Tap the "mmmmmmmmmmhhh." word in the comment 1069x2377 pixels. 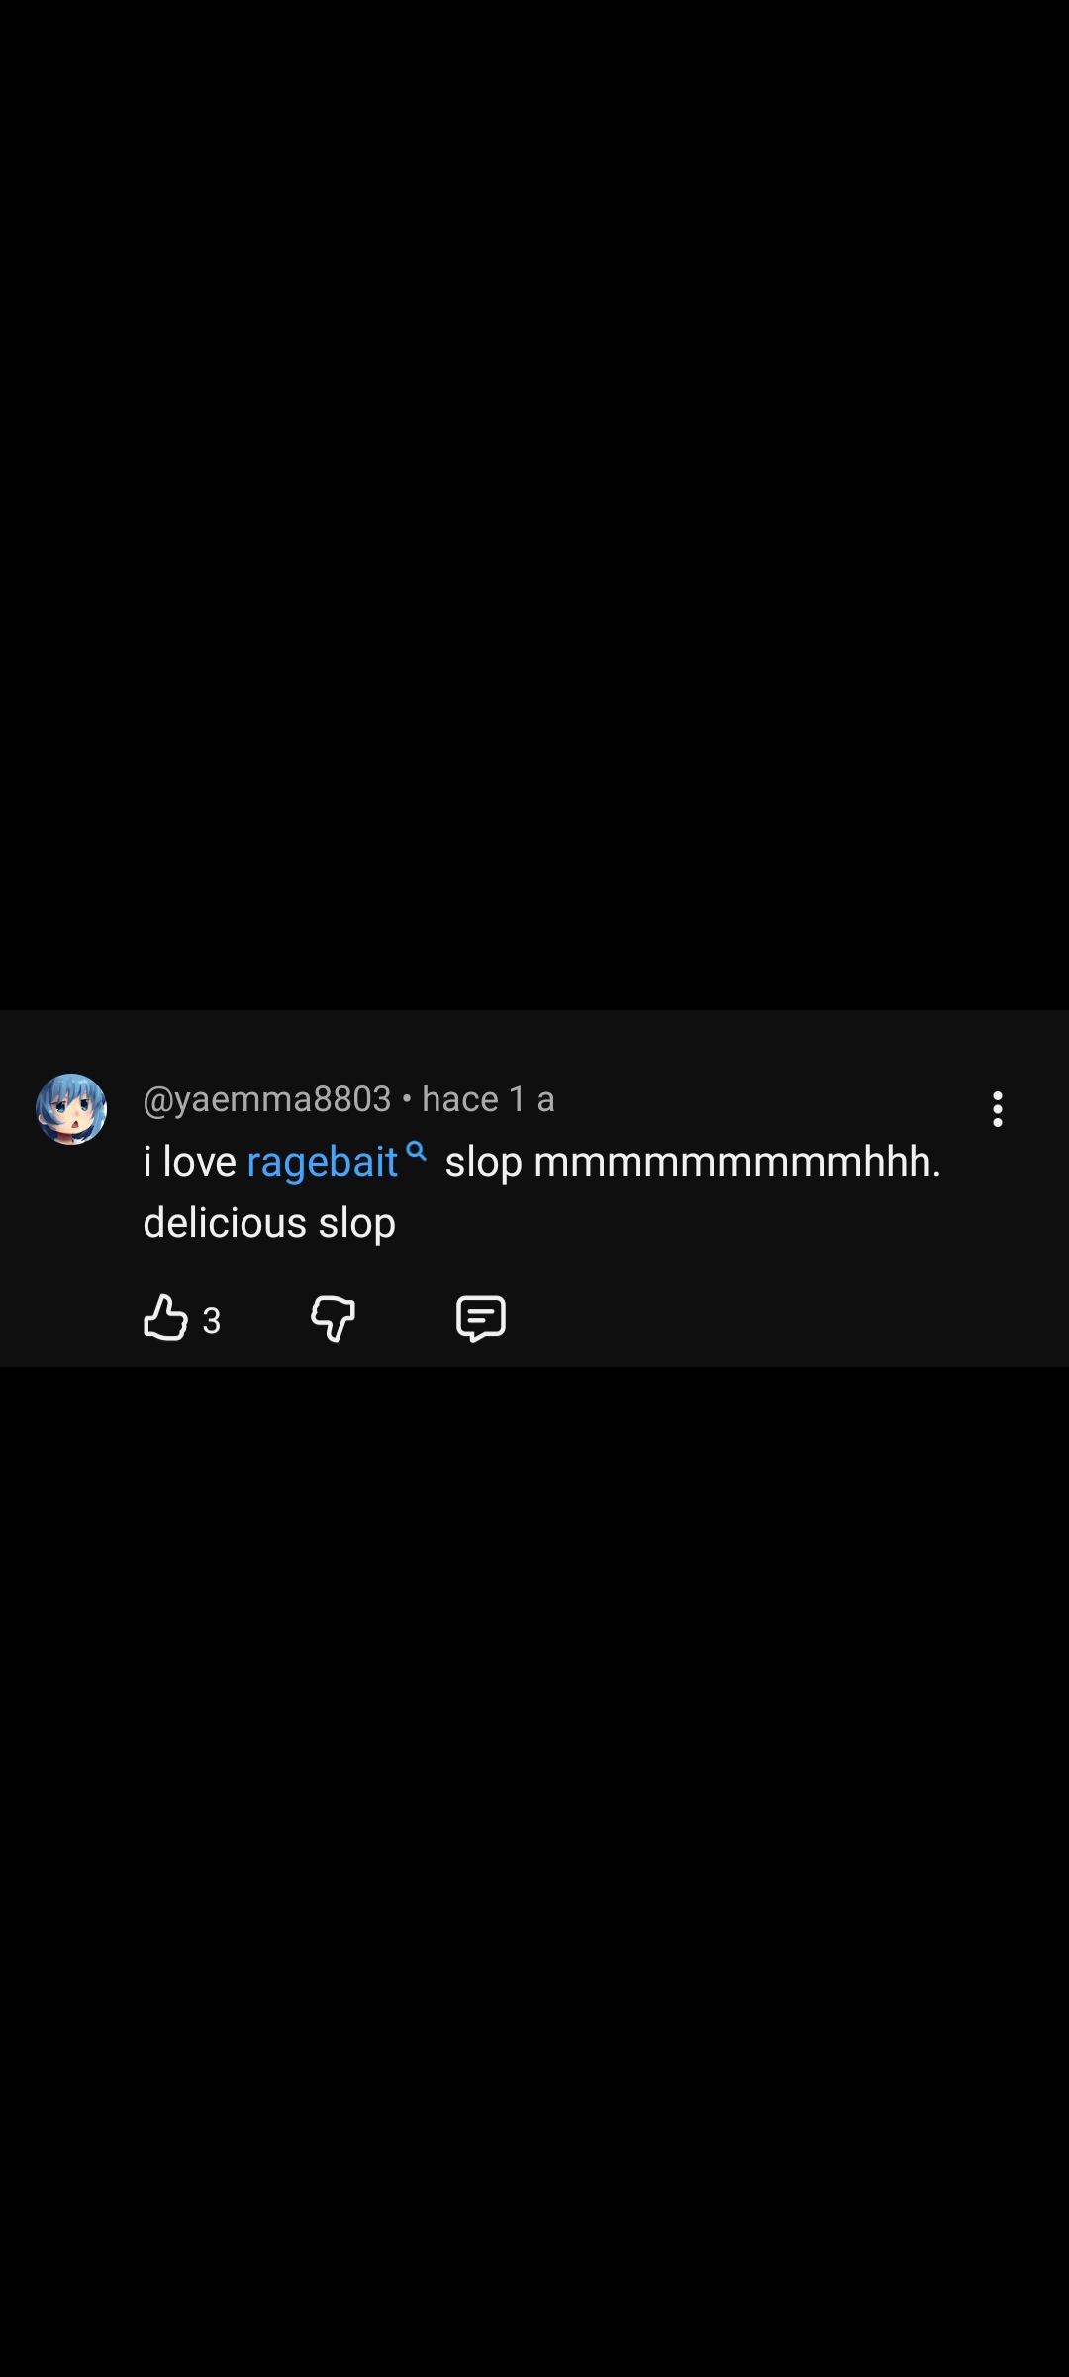coord(737,1162)
